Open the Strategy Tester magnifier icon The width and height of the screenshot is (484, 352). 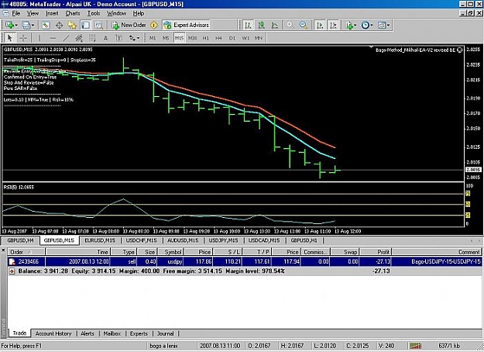[99, 25]
